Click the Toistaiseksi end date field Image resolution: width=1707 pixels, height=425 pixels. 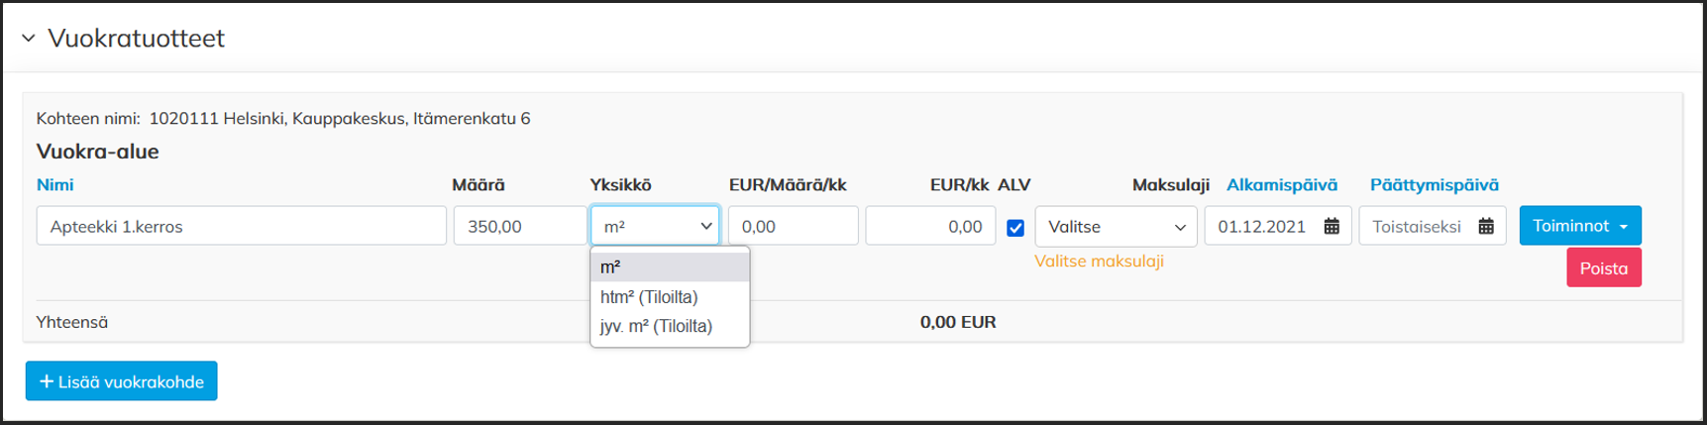(1417, 227)
